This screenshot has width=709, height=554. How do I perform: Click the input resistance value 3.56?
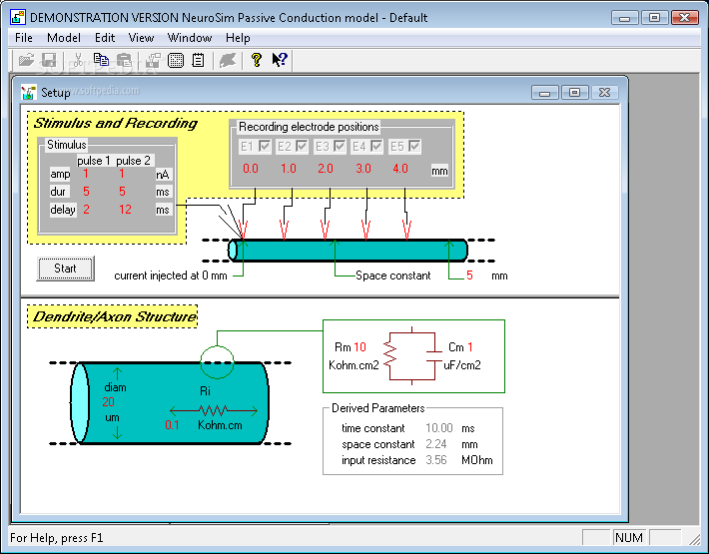point(436,460)
